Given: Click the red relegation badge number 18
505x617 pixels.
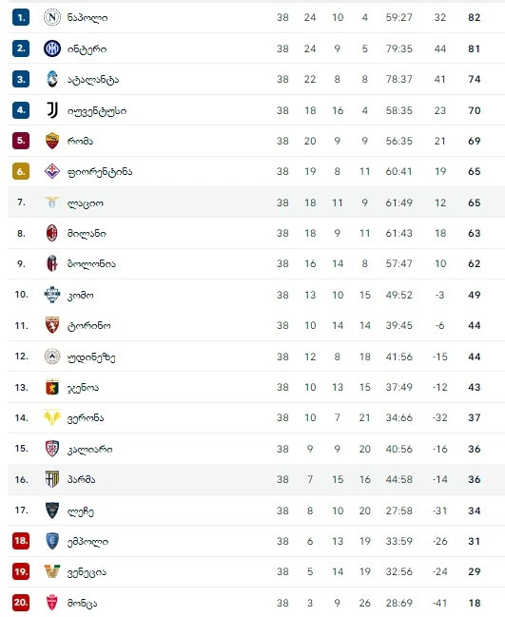Looking at the screenshot, I should tap(21, 541).
